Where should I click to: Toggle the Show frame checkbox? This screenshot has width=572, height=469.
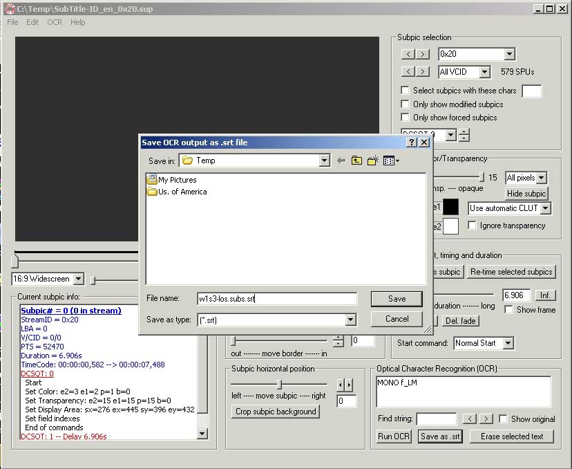coord(508,309)
